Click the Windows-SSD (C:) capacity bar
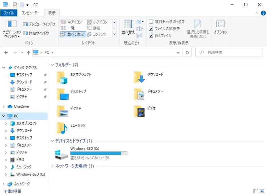The image size is (267, 195). [x=99, y=153]
